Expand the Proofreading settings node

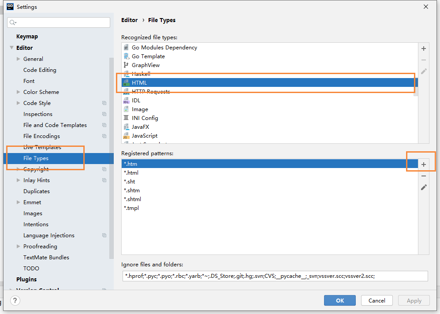tap(19, 247)
